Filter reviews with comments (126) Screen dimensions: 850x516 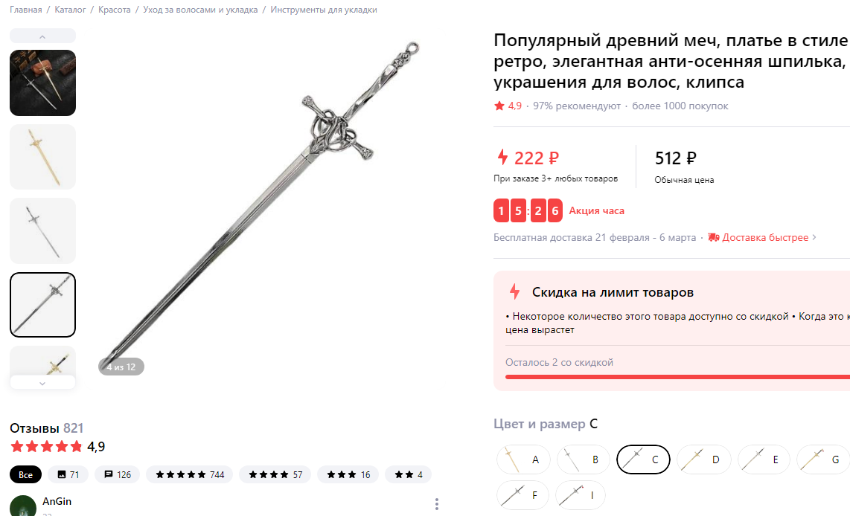click(117, 475)
